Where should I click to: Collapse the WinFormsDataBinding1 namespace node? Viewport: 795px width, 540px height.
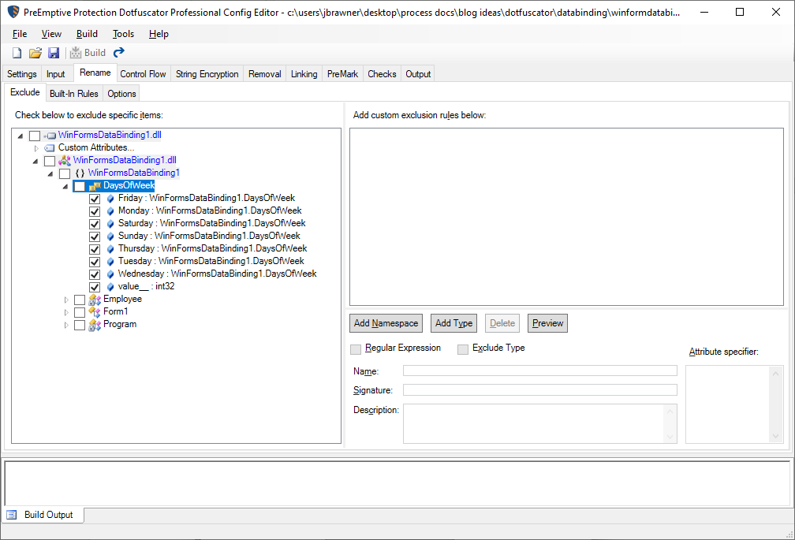(50, 173)
